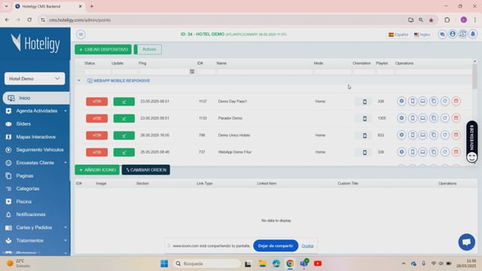Delete the Parador Demo device
482x271 pixels.
(456, 118)
